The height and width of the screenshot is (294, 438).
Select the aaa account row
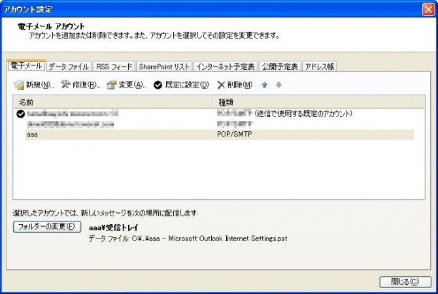118,134
